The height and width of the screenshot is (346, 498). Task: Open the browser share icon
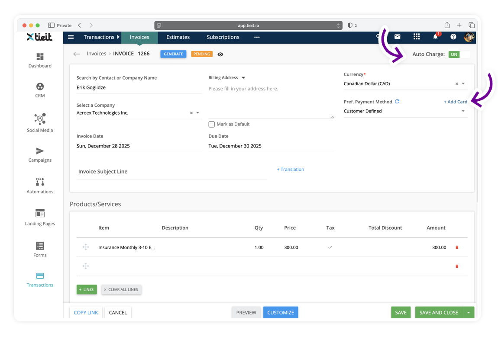click(x=447, y=25)
